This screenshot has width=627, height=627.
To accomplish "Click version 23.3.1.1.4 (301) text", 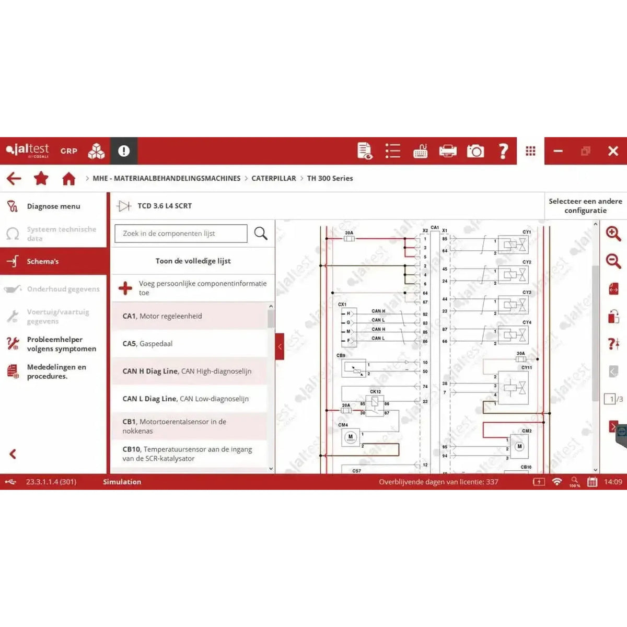I will point(51,482).
